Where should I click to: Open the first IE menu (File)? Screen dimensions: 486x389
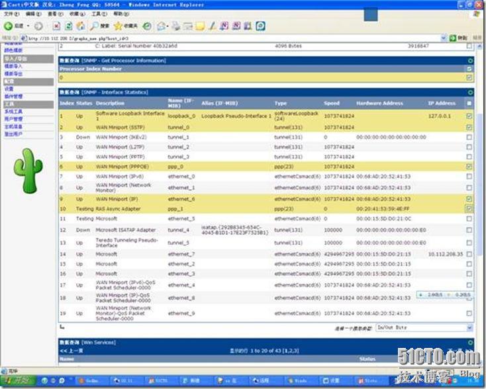click(x=12, y=14)
